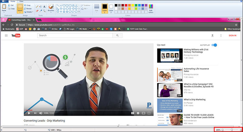Choose the Right arrow shape
This screenshot has width=243, height=132.
click(x=70, y=9)
